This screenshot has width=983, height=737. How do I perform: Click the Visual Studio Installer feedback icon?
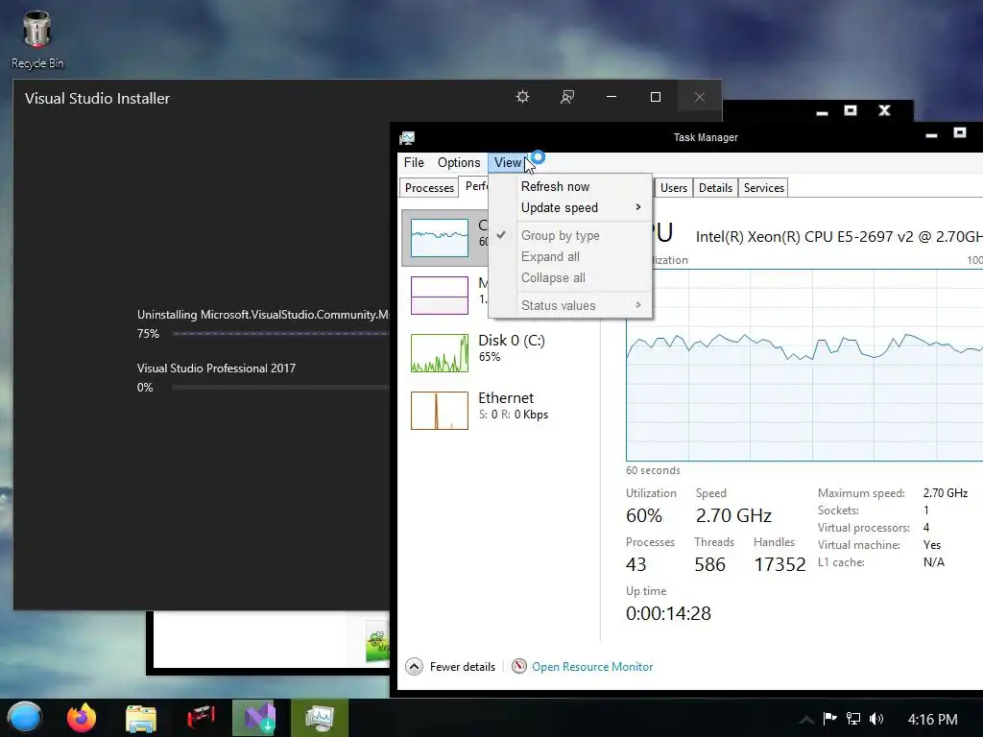[566, 97]
